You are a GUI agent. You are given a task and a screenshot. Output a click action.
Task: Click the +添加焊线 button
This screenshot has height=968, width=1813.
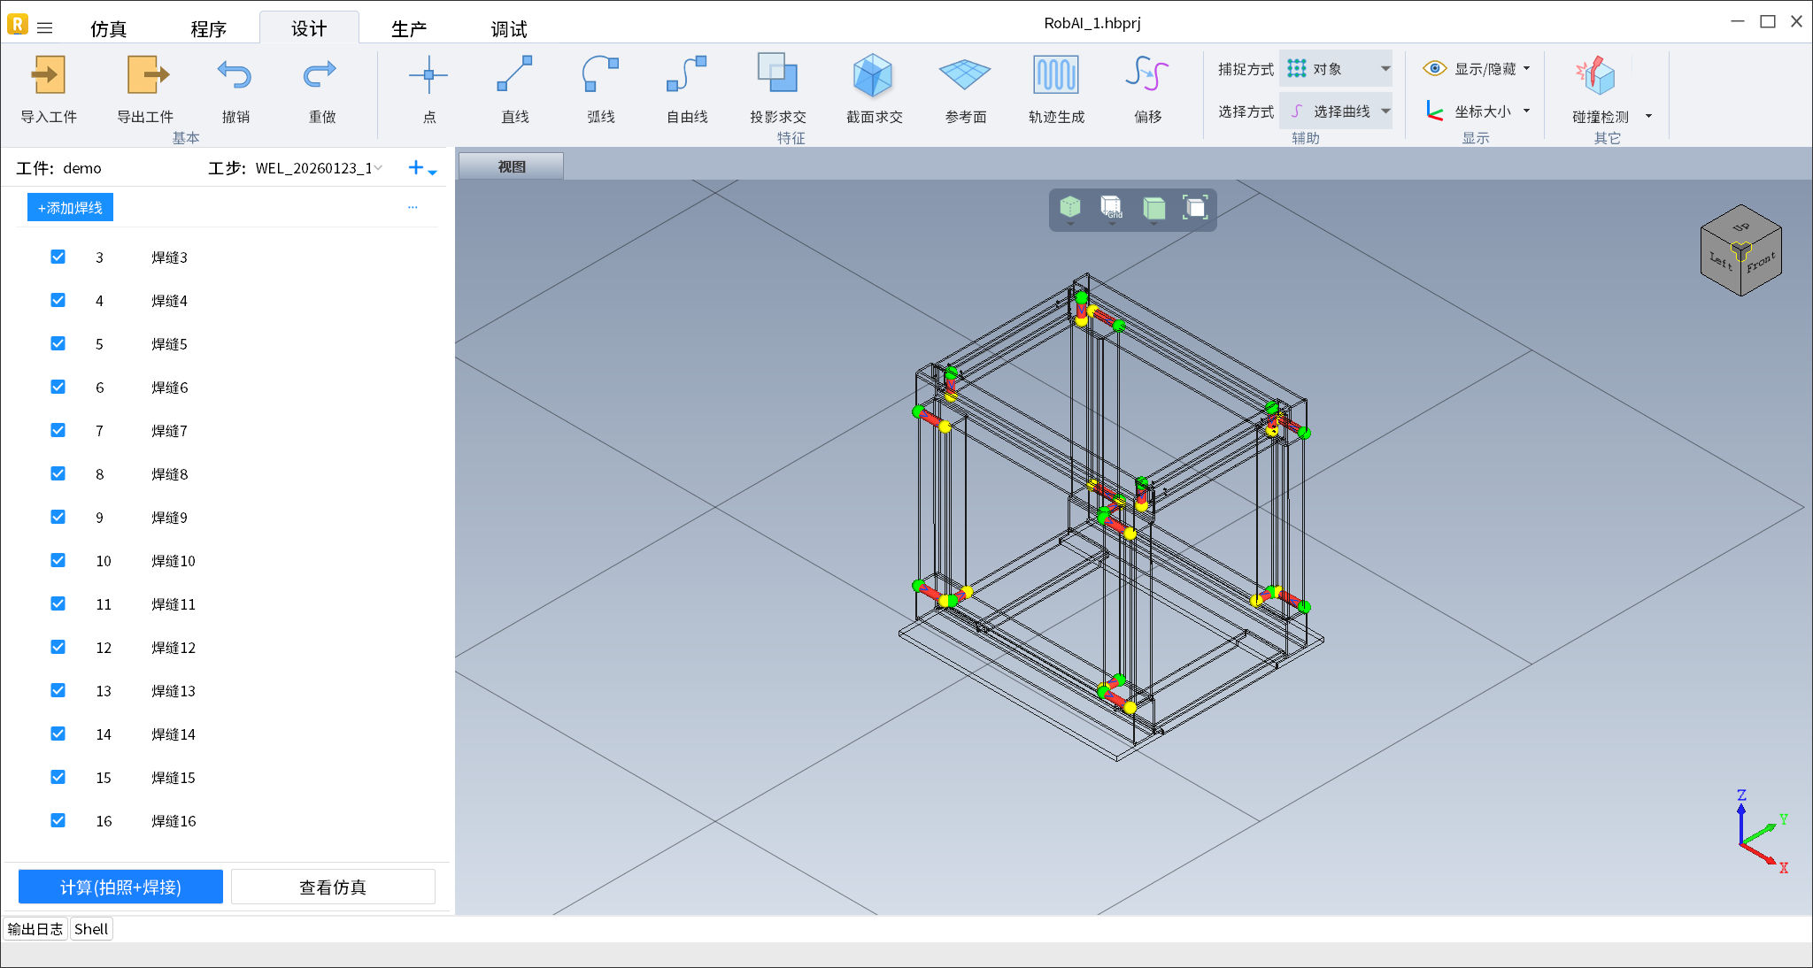[x=70, y=208]
